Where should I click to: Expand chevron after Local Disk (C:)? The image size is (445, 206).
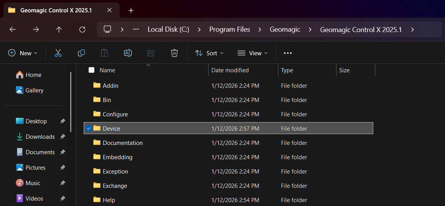click(x=199, y=29)
